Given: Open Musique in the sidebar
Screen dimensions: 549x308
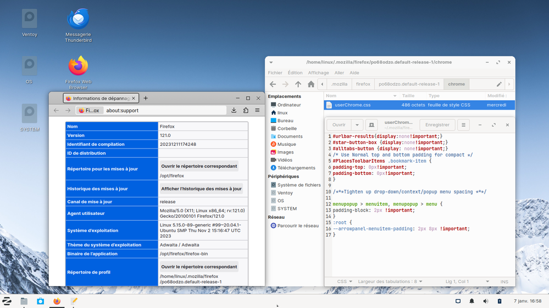Looking at the screenshot, I should (286, 144).
